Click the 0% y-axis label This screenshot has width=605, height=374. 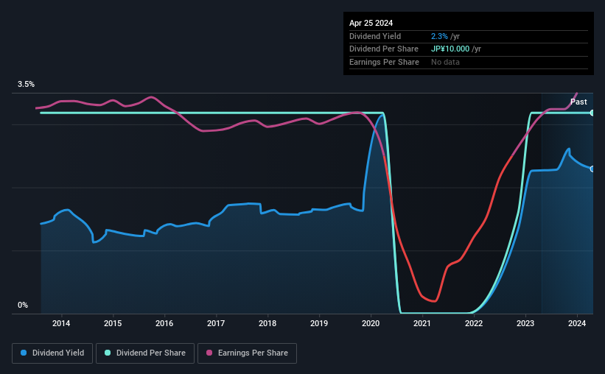tap(23, 305)
